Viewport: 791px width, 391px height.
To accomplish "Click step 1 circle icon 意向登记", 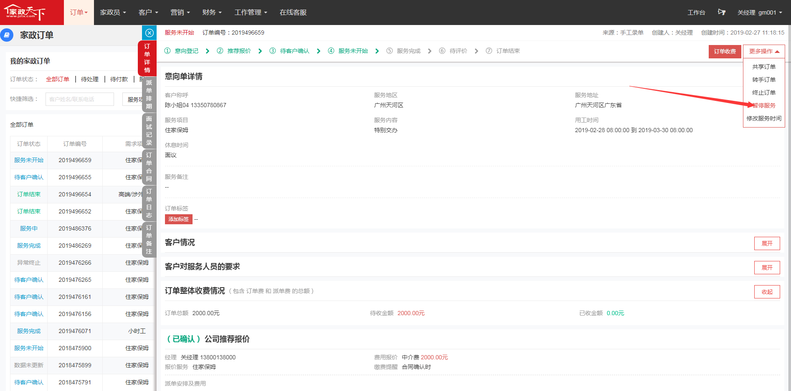I will 167,51.
